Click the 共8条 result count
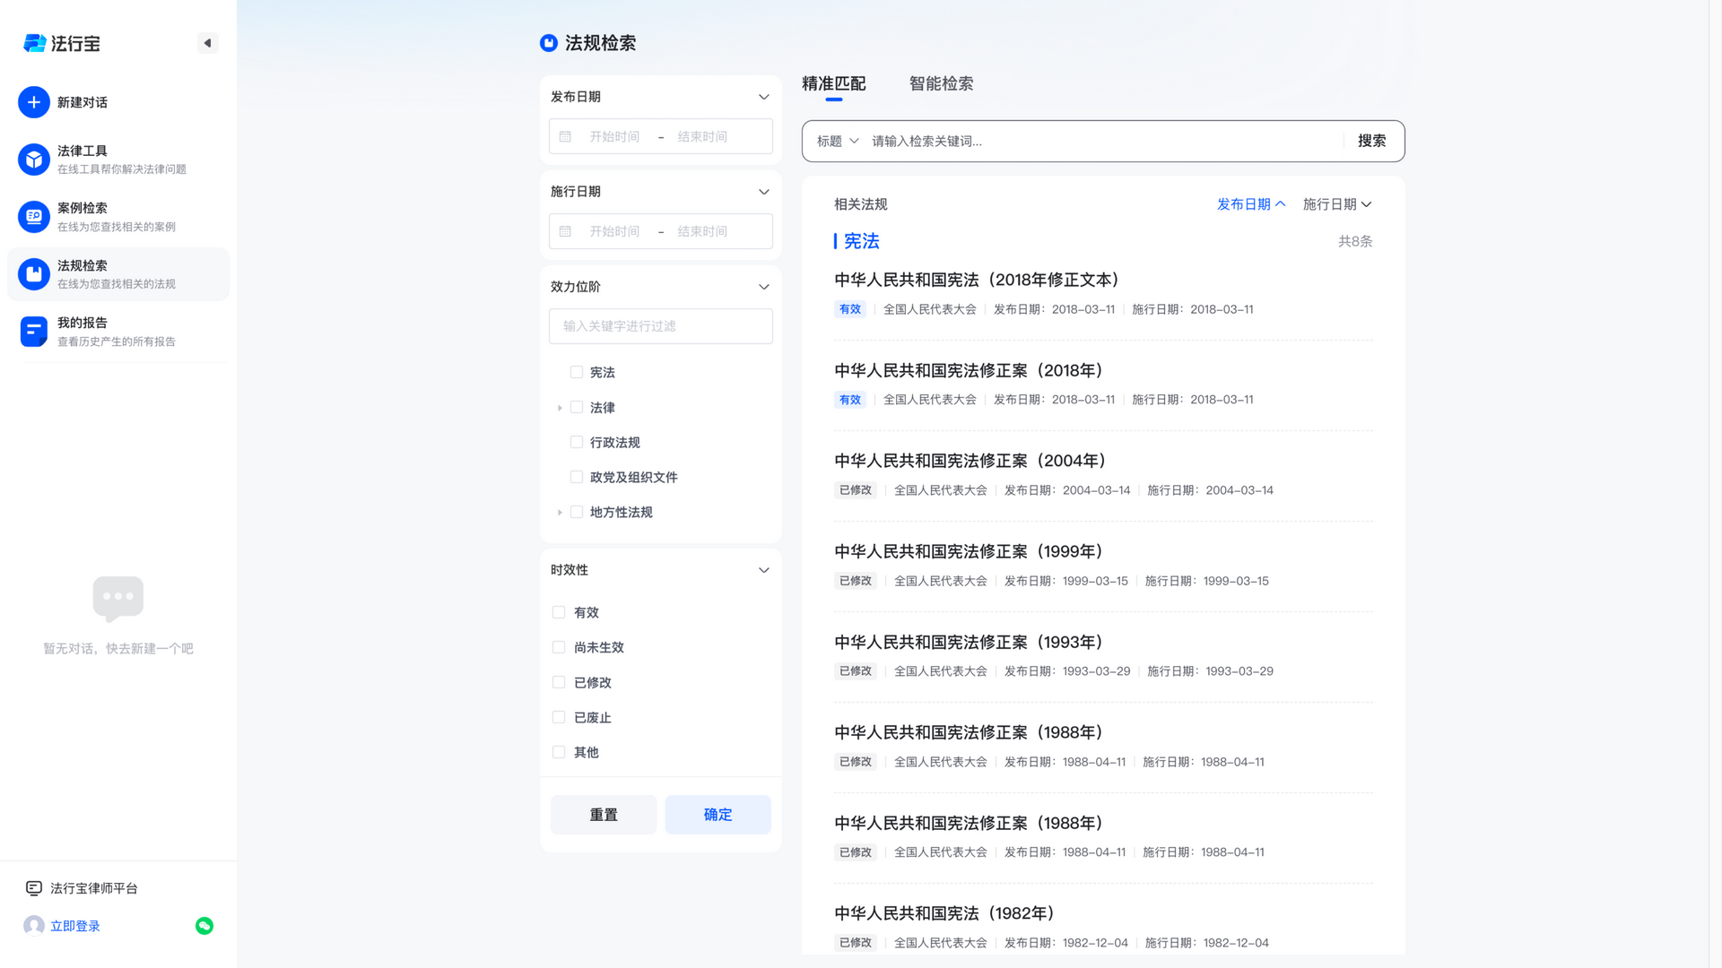Screen dimensions: 1722x968 click(x=1355, y=241)
